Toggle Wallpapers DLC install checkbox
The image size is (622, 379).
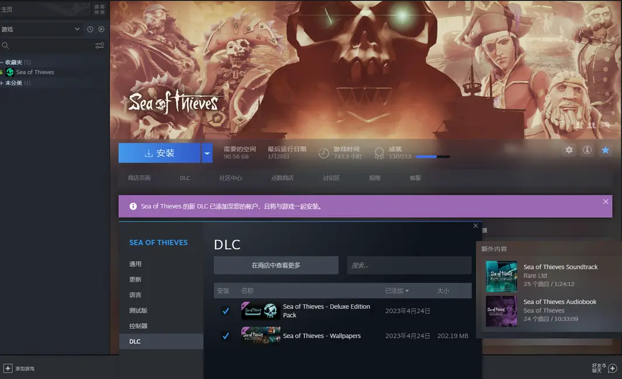(x=226, y=336)
